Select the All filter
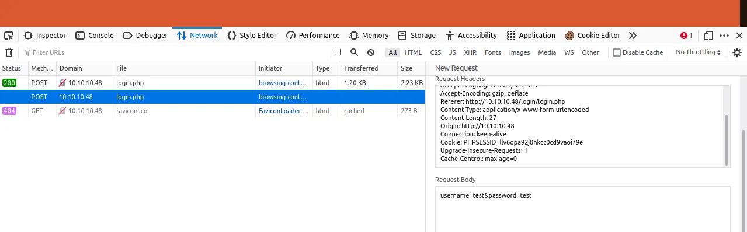Image resolution: width=747 pixels, height=232 pixels. tap(392, 52)
